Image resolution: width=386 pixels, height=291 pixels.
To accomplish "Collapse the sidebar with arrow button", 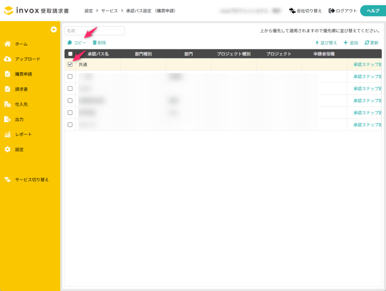I will tap(54, 29).
